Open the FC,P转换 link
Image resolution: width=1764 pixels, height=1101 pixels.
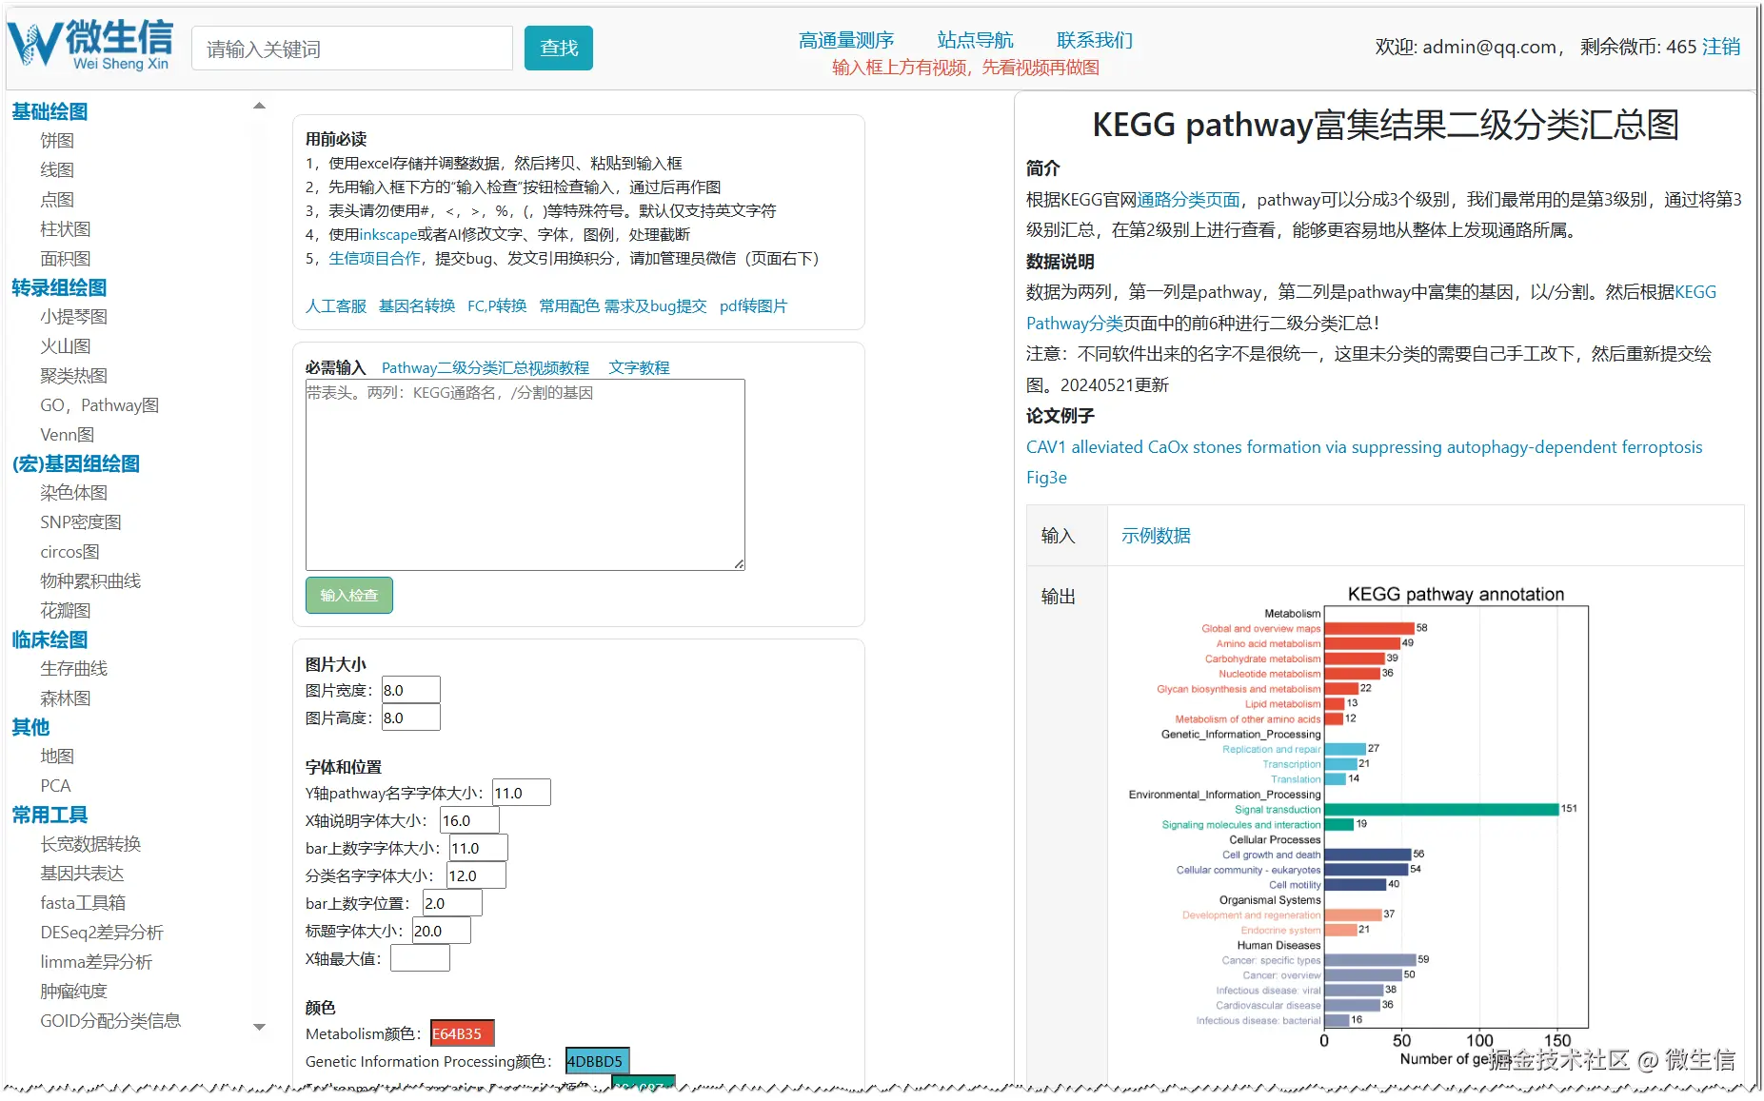coord(497,306)
